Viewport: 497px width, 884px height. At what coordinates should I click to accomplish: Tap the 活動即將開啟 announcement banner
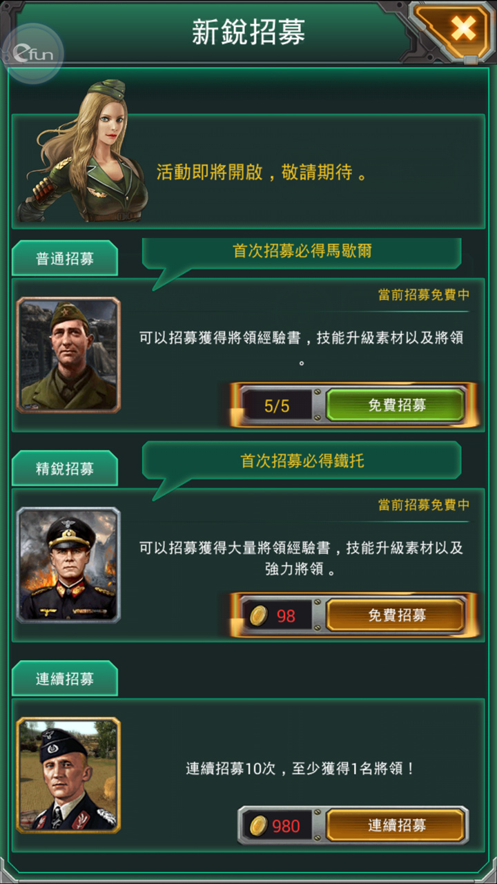248,171
